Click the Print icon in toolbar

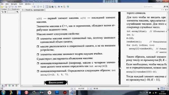point(6,7)
